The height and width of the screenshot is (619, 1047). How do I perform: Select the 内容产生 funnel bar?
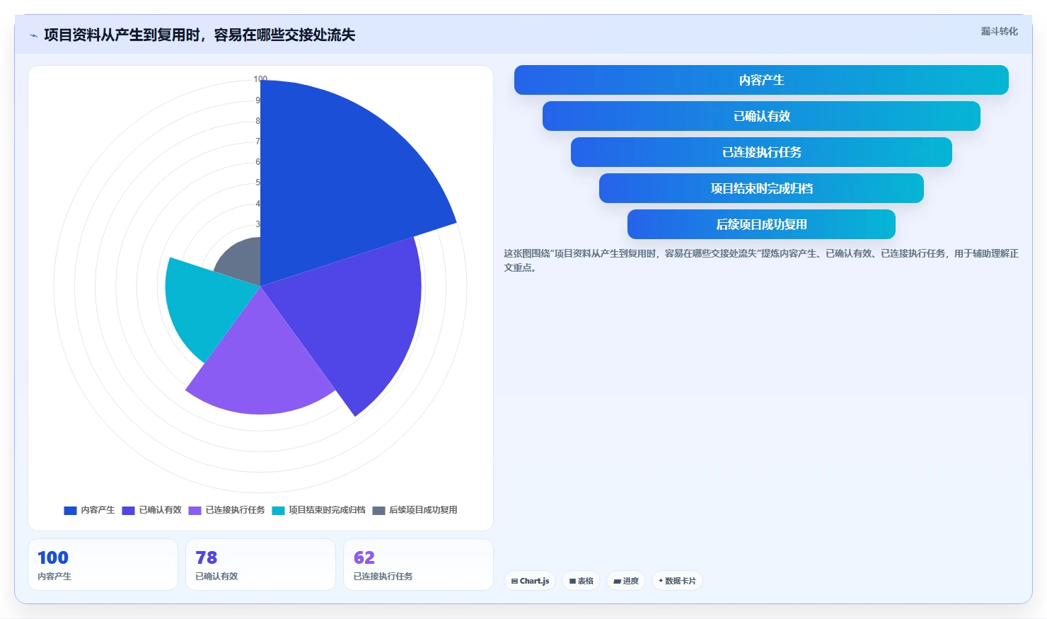click(761, 80)
